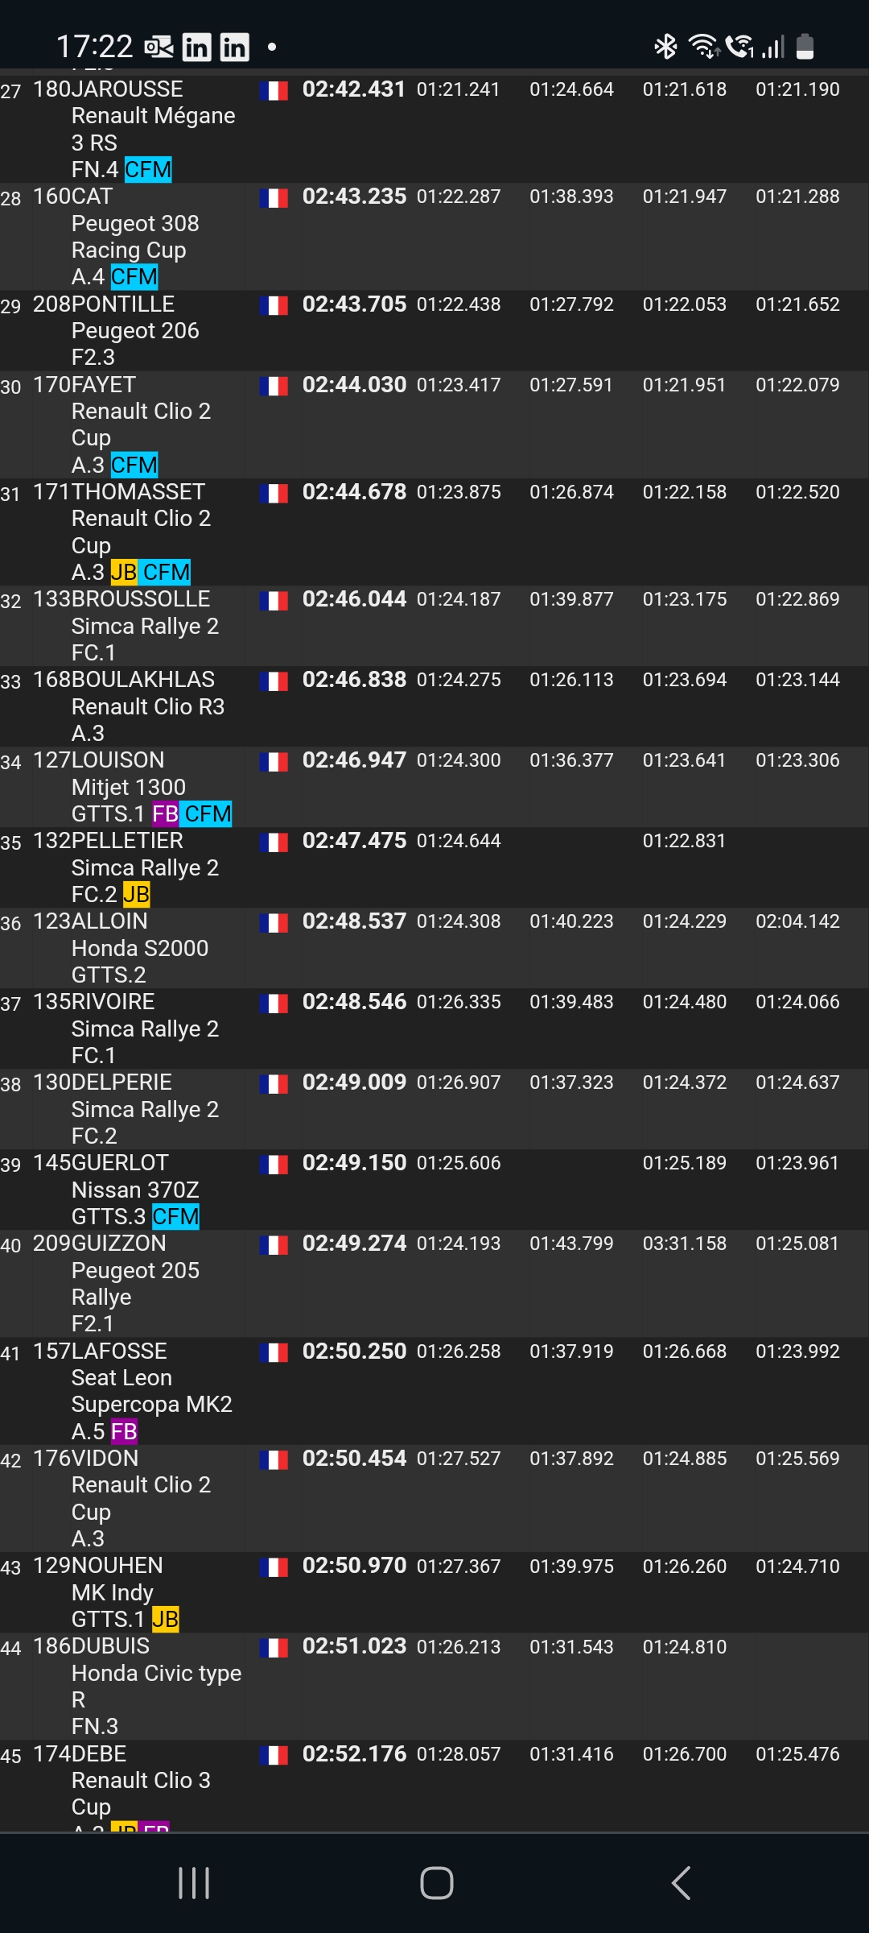Tap the yellow JB badge for THOMASSET
The width and height of the screenshot is (869, 1933).
(123, 572)
